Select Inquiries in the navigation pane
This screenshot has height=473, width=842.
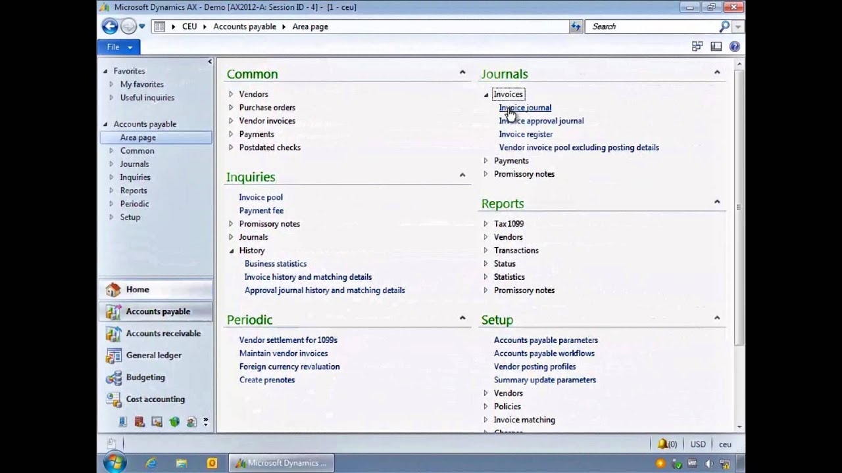[135, 177]
